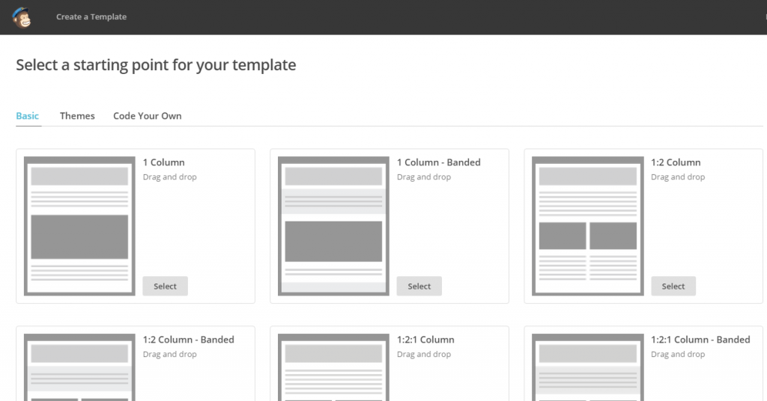Click the 1:2 Column - Banded title
The width and height of the screenshot is (767, 401).
(189, 340)
